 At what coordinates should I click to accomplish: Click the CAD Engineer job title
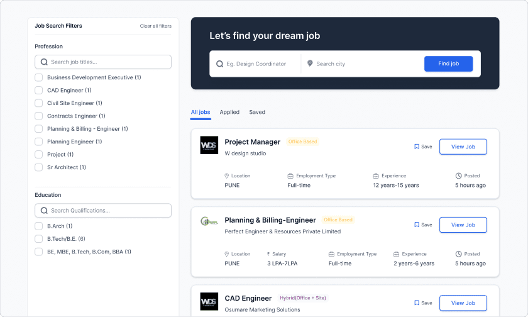click(248, 299)
